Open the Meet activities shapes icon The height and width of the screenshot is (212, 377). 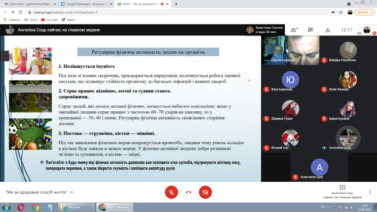pos(328,30)
